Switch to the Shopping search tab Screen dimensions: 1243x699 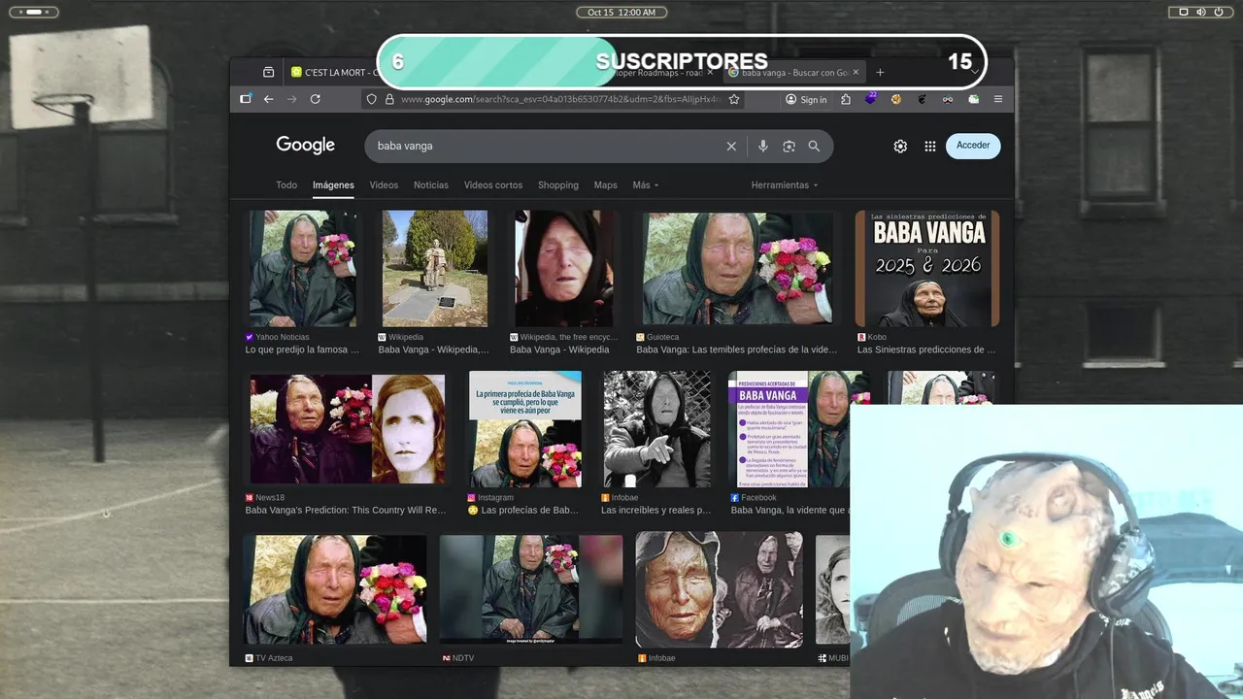coord(558,184)
